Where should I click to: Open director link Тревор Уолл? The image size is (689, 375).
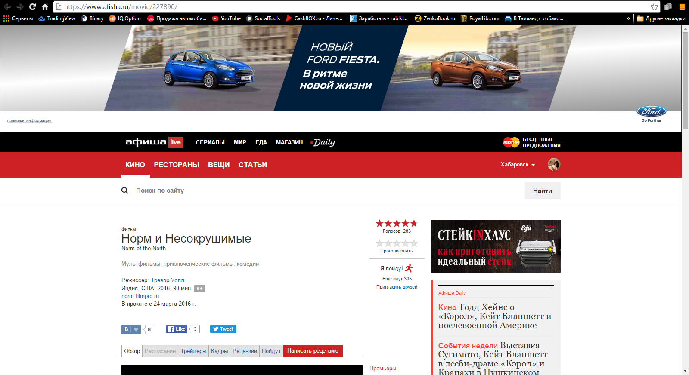[168, 280]
